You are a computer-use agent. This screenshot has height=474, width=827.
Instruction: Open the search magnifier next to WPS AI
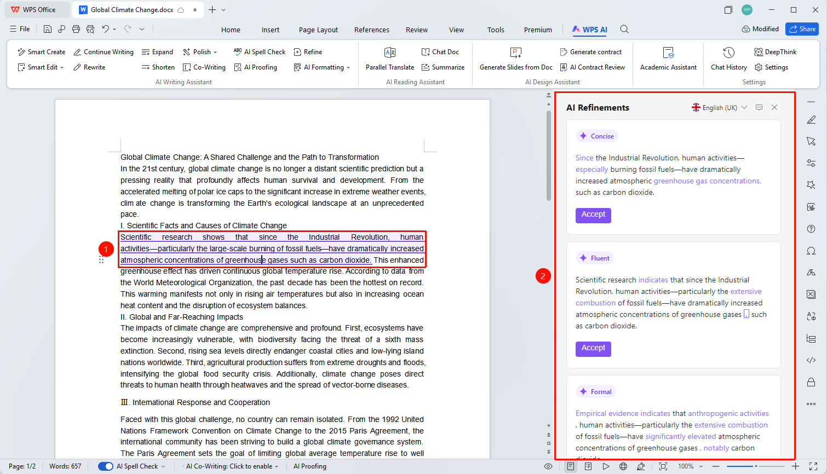(x=624, y=30)
